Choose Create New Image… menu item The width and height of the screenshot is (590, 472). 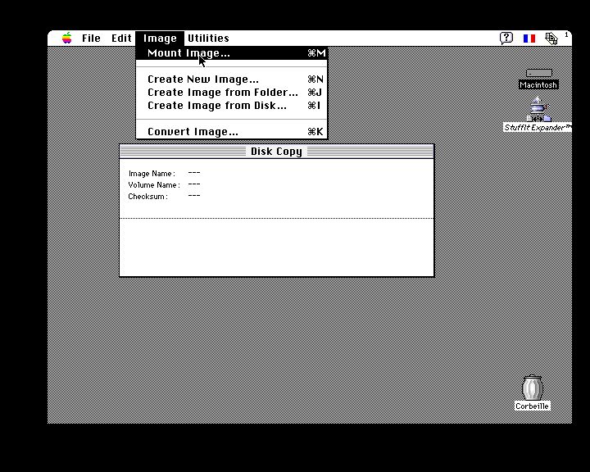(x=202, y=79)
